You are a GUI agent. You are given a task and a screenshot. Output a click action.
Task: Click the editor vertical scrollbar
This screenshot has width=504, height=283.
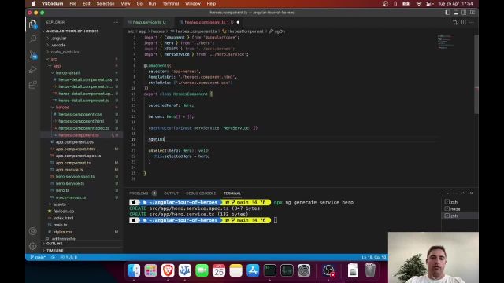click(476, 74)
